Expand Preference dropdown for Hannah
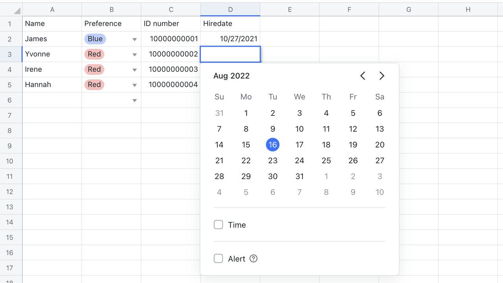503x283 pixels. click(134, 85)
